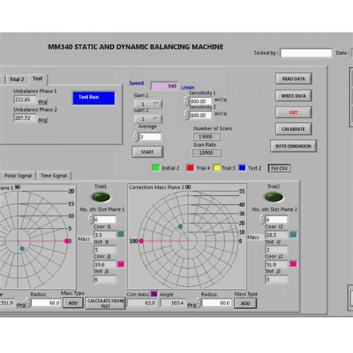Click Coor i1 value 3.5 field

click(x=105, y=235)
